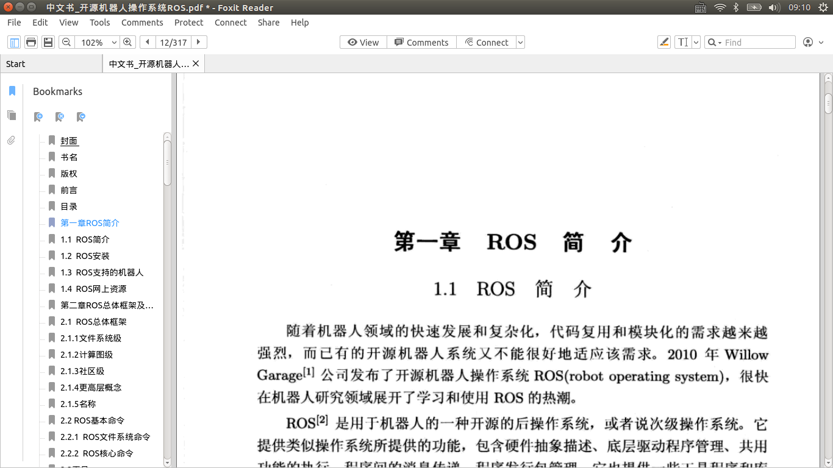The image size is (833, 468).
Task: Select the 前言 bookmark
Action: [x=69, y=190]
